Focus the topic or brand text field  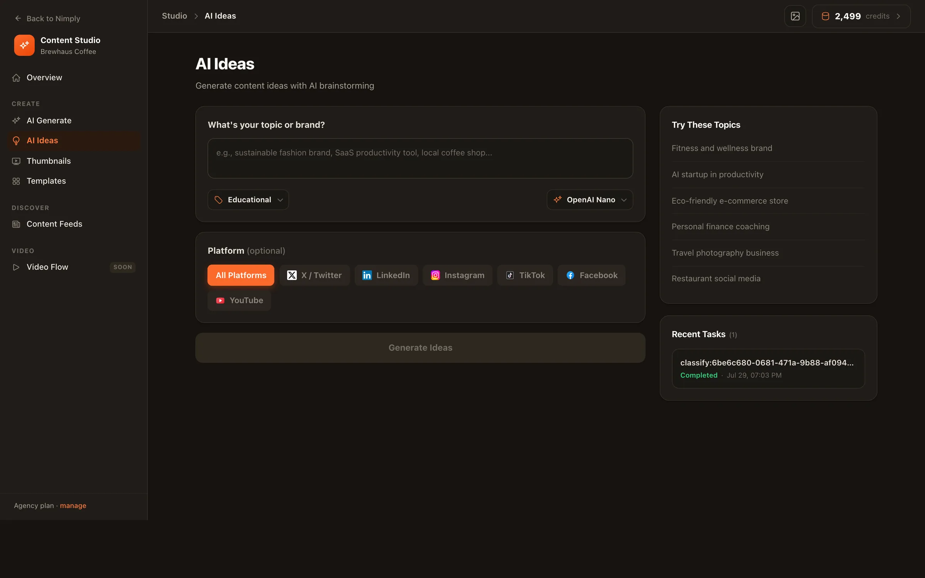click(420, 158)
